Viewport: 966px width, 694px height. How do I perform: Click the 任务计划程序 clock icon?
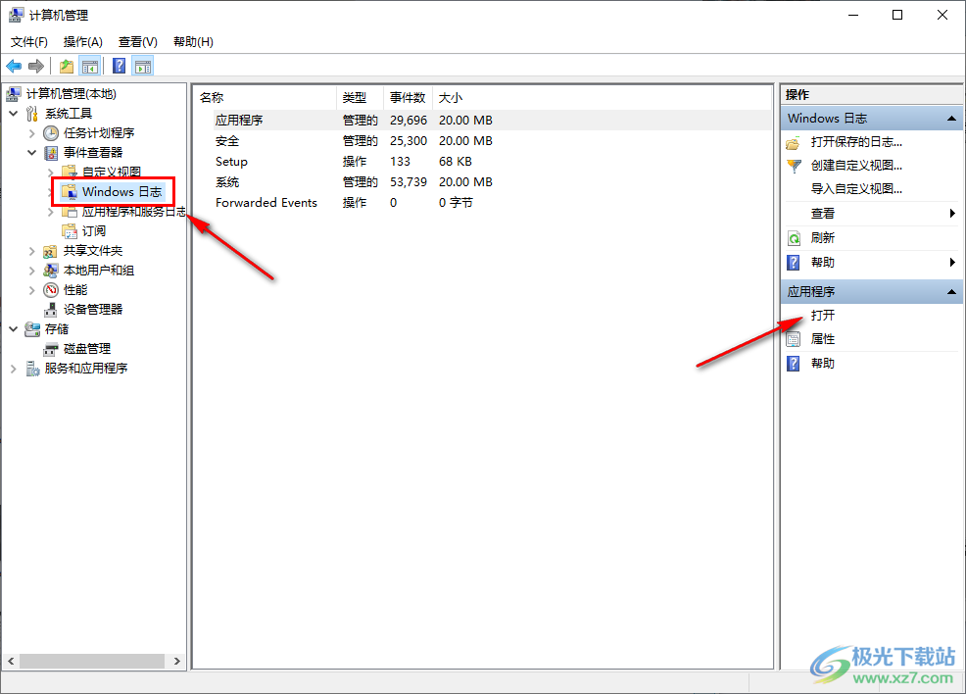pyautogui.click(x=51, y=133)
